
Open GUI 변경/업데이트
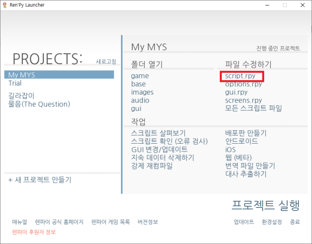pyautogui.click(x=160, y=149)
